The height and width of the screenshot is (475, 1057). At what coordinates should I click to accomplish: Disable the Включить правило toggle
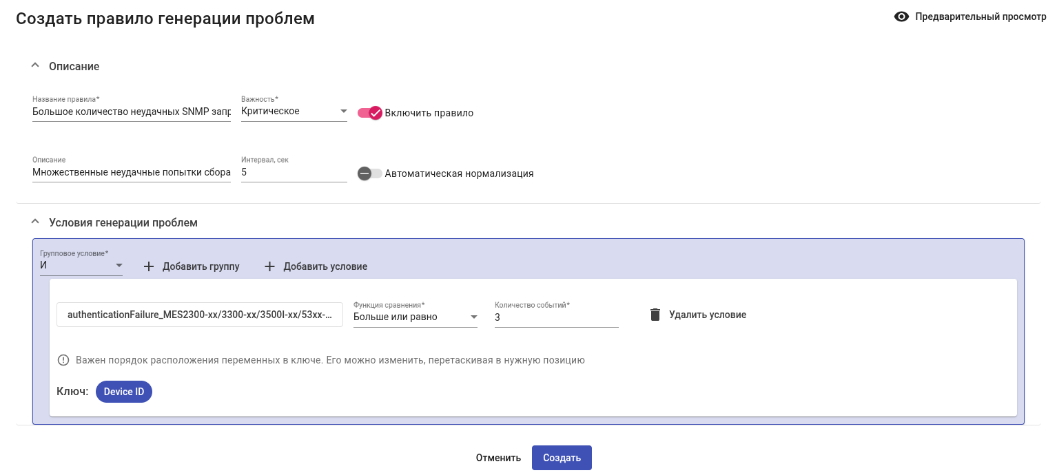[370, 113]
